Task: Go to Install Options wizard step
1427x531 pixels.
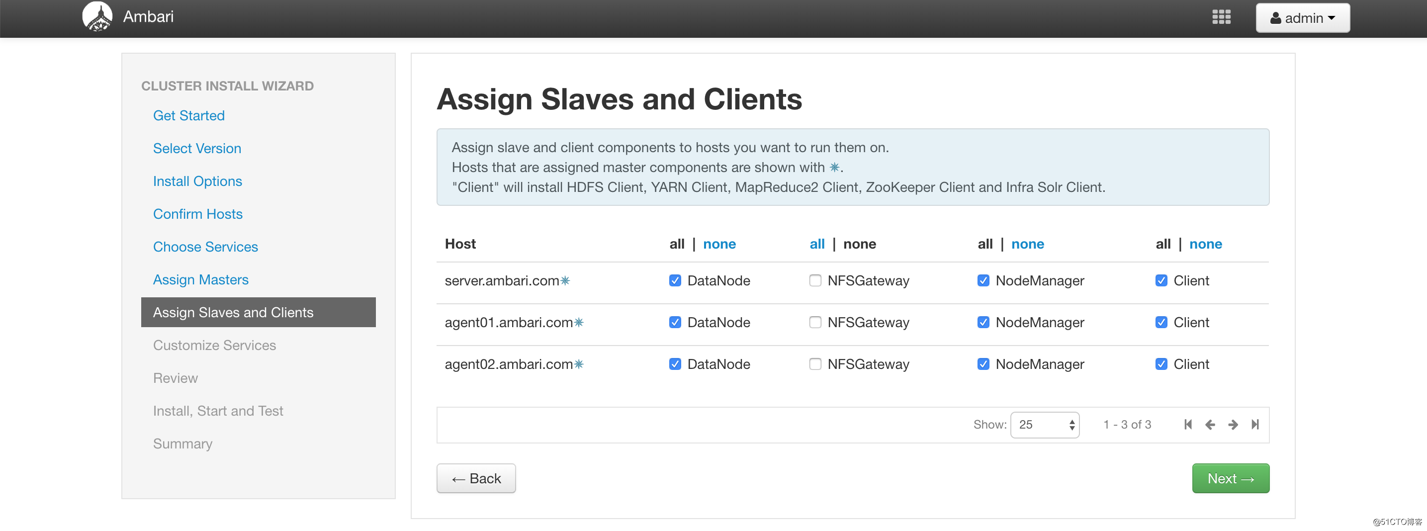Action: [x=197, y=181]
